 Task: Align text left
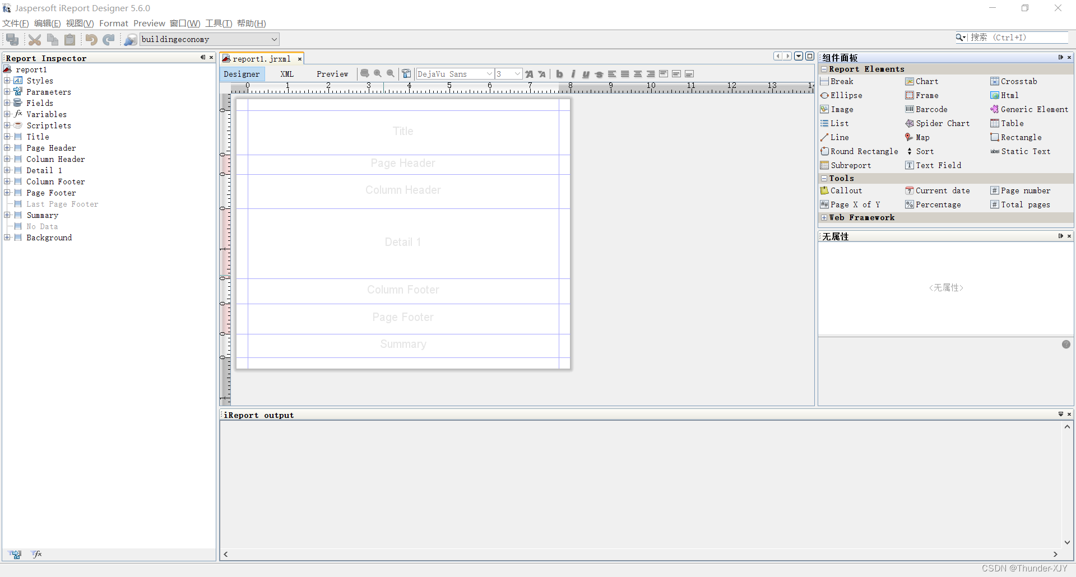coord(612,74)
